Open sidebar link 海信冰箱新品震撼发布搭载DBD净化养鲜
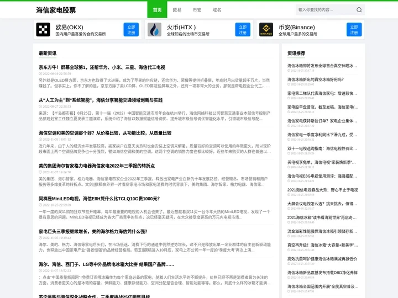Viewport: 398px width, 298px height. coord(323,273)
